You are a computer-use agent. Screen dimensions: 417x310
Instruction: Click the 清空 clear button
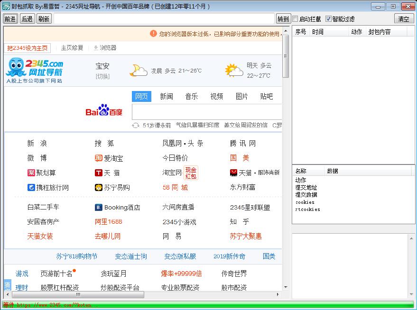point(404,19)
